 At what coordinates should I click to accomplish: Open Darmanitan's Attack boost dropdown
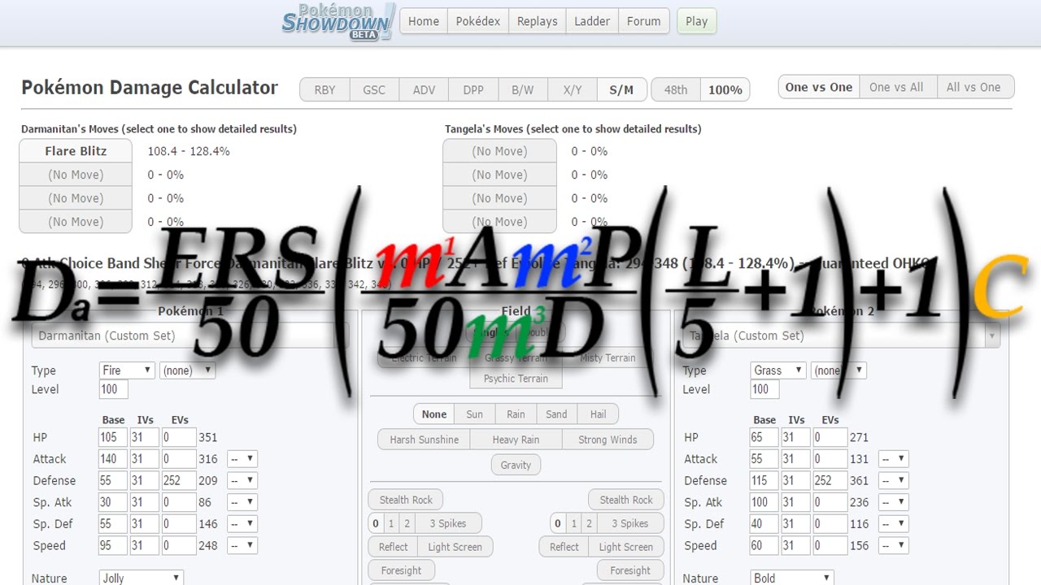242,459
